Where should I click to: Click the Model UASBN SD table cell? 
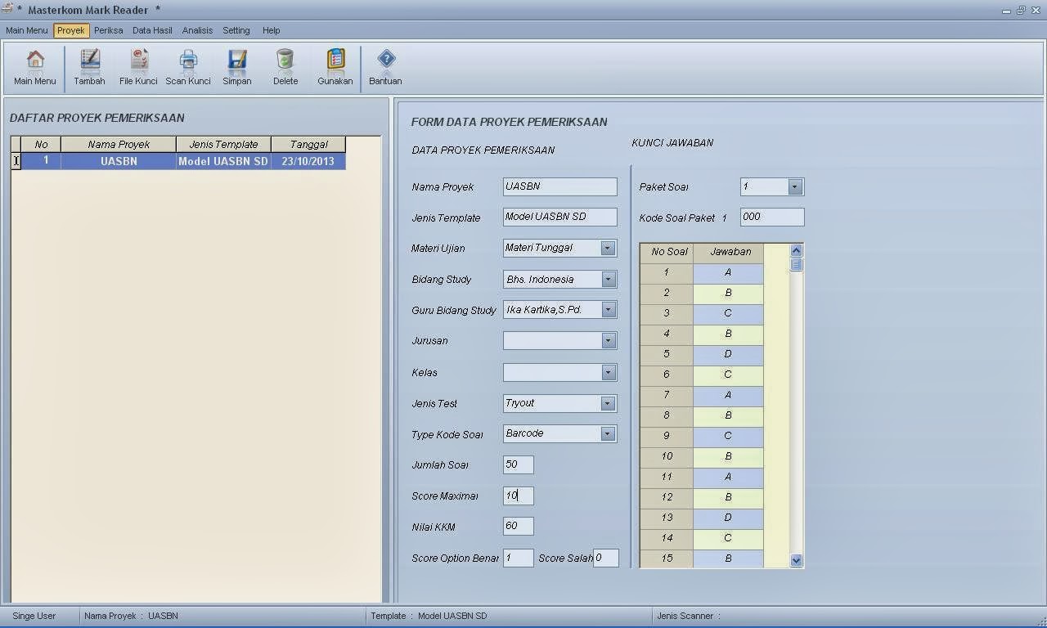click(x=223, y=161)
